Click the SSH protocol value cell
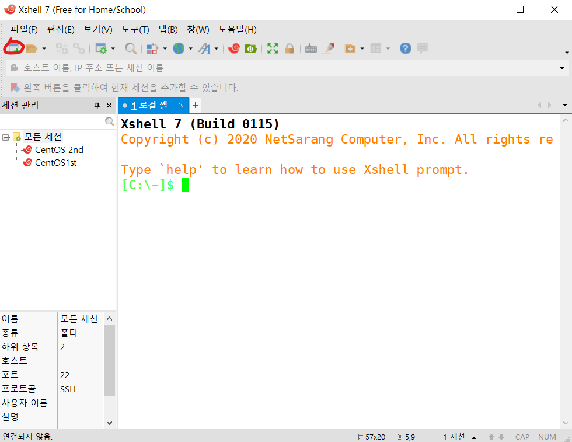 coord(81,389)
